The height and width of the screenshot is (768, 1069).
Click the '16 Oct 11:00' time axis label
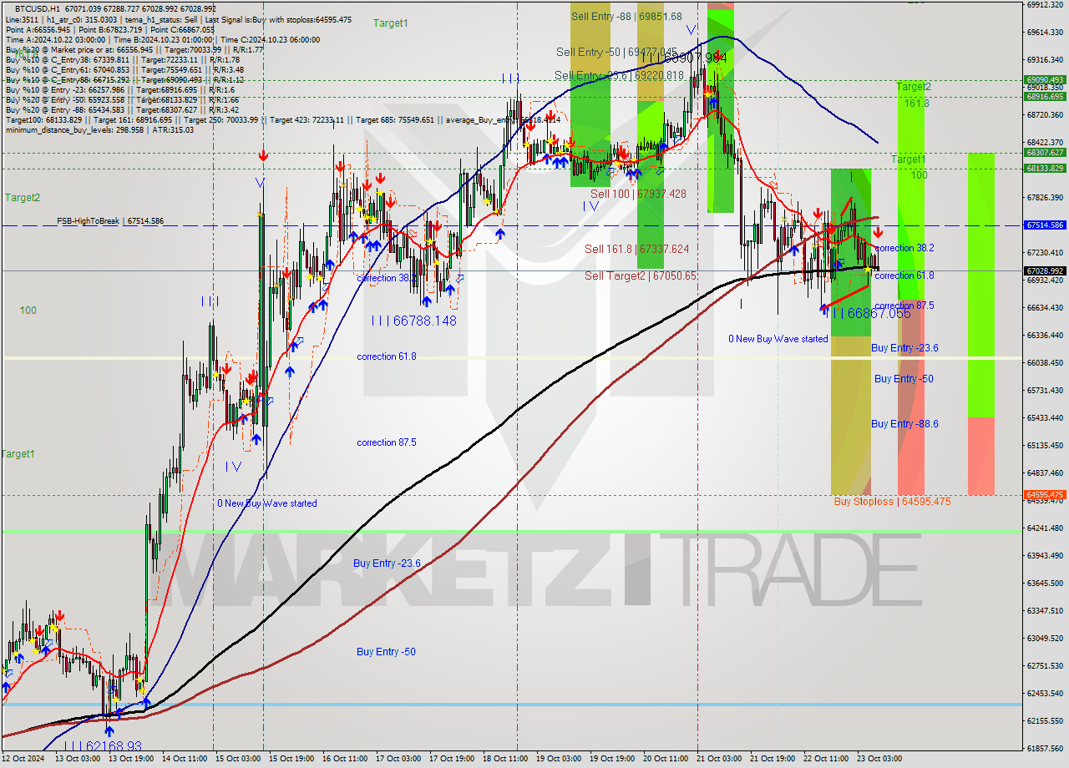click(345, 759)
